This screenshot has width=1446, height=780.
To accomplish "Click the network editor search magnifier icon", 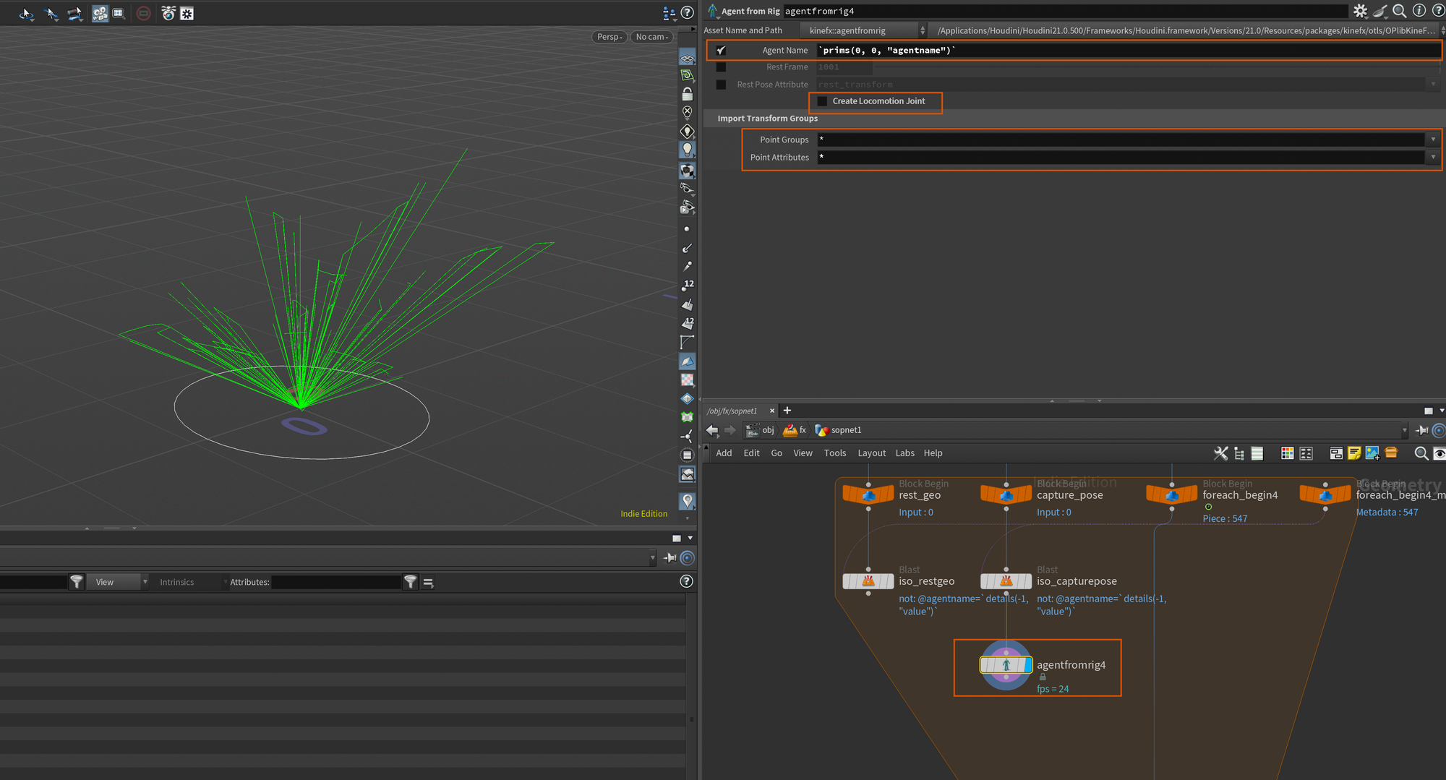I will point(1421,453).
